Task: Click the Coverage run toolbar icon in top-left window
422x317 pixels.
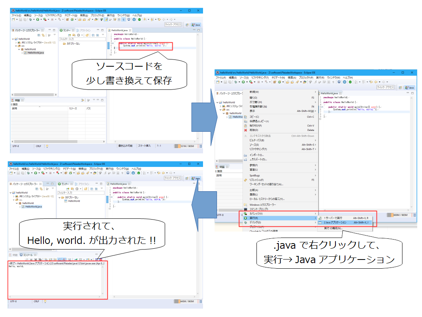Action: click(x=45, y=20)
